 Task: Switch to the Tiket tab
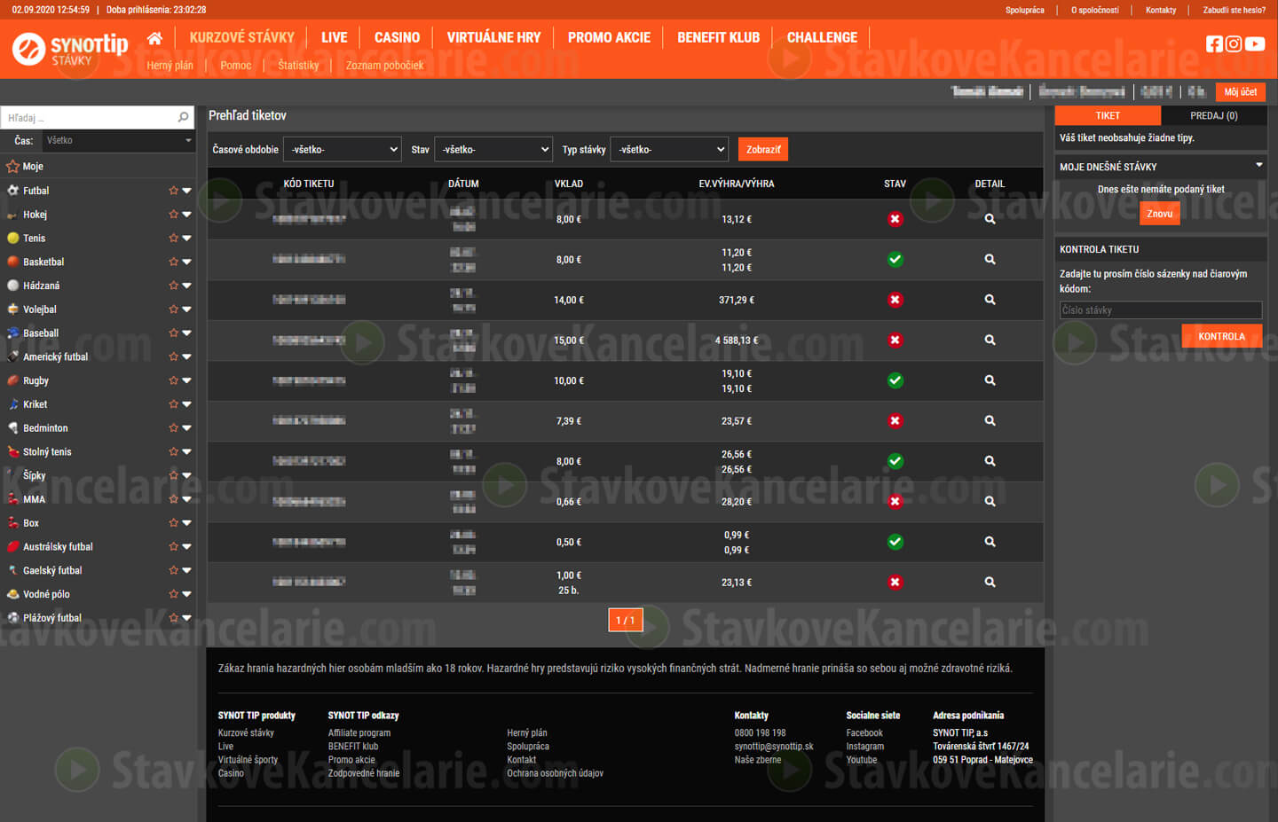1108,115
